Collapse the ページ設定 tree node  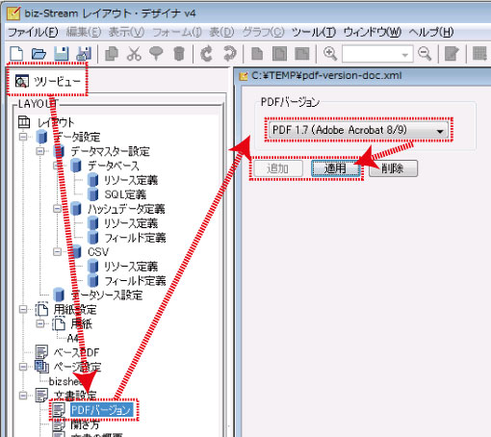[x=23, y=367]
